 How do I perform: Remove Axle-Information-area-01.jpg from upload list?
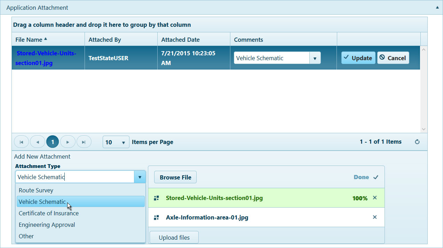tap(375, 217)
